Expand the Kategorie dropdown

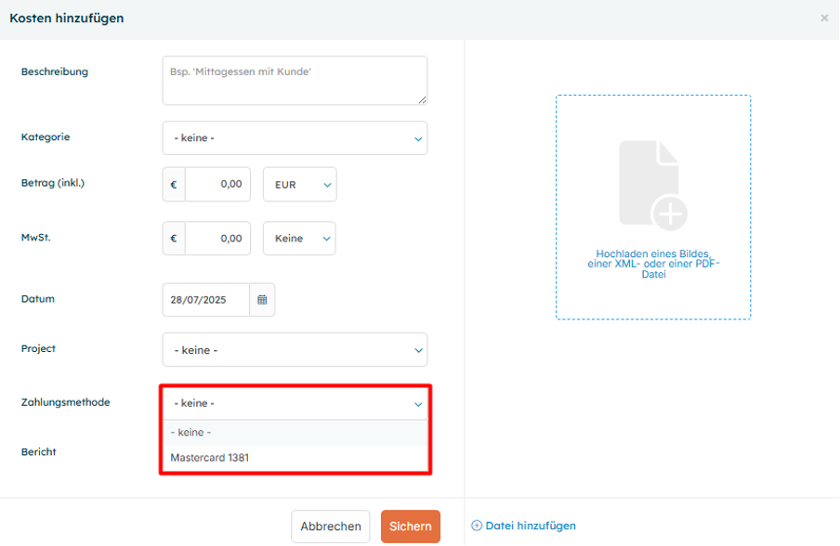295,138
